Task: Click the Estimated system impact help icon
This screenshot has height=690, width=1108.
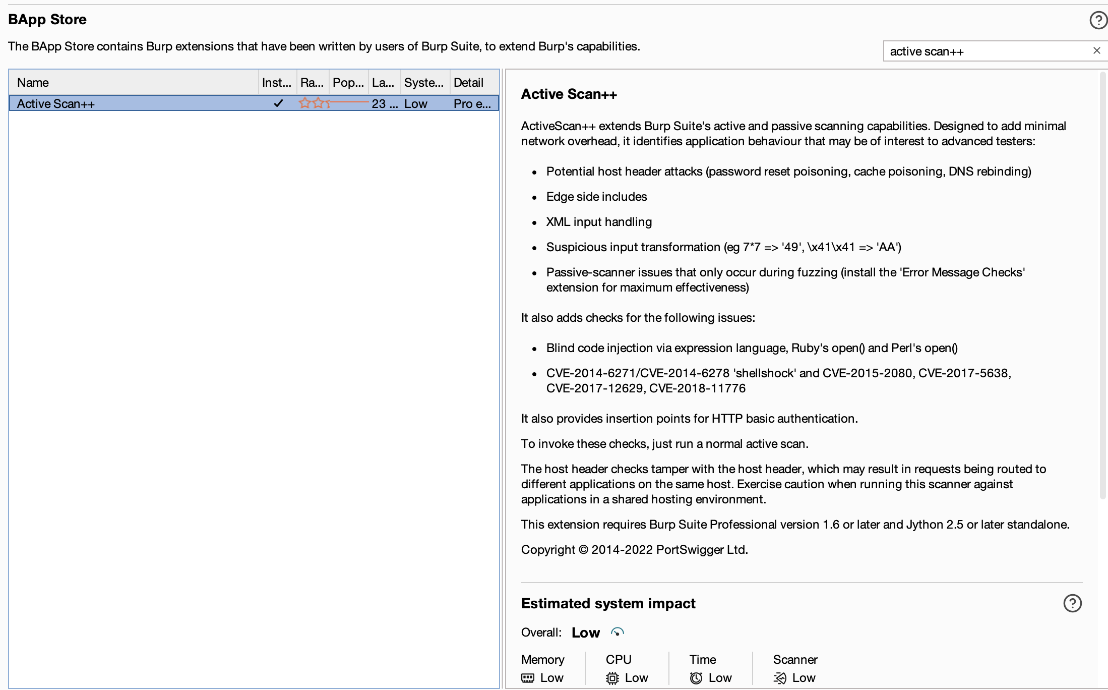Action: pyautogui.click(x=1072, y=603)
